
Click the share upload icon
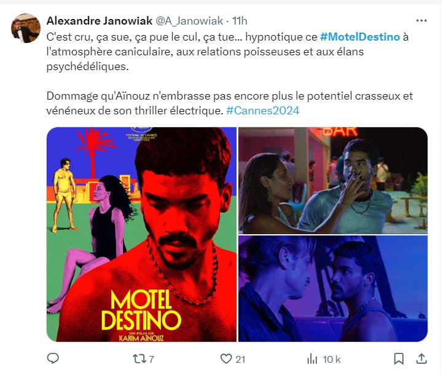tap(421, 358)
